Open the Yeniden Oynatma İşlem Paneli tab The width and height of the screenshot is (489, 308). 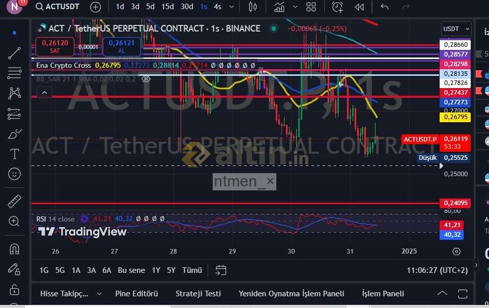point(291,294)
